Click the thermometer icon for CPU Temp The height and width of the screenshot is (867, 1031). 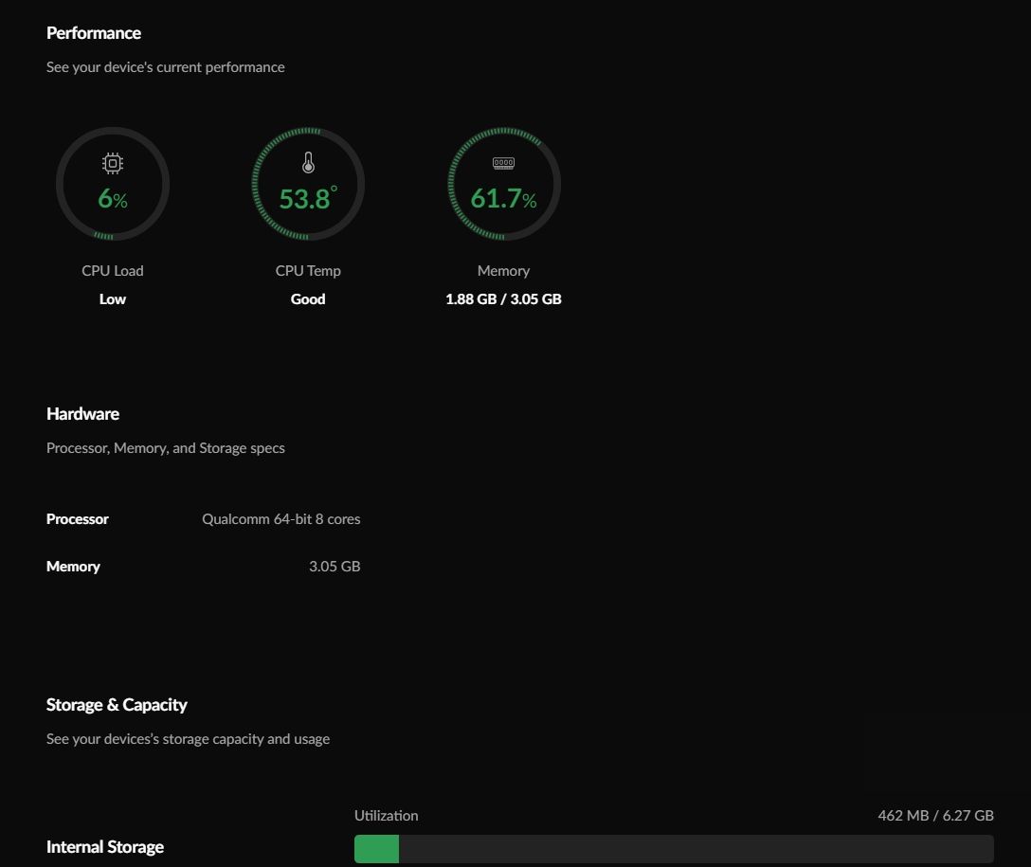(308, 163)
